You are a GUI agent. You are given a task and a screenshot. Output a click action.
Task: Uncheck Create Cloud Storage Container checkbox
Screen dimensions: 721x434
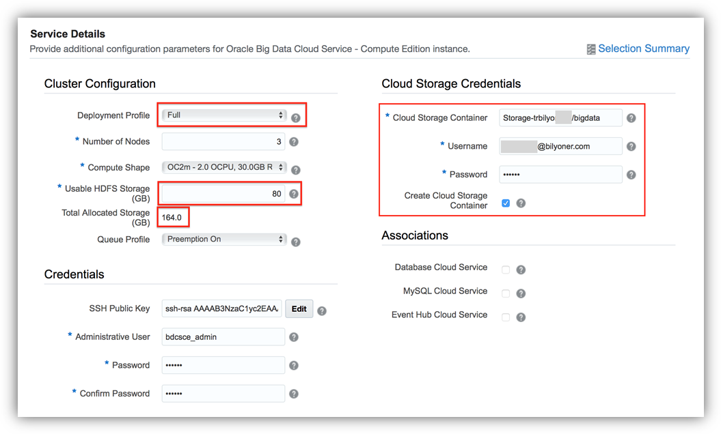[506, 203]
